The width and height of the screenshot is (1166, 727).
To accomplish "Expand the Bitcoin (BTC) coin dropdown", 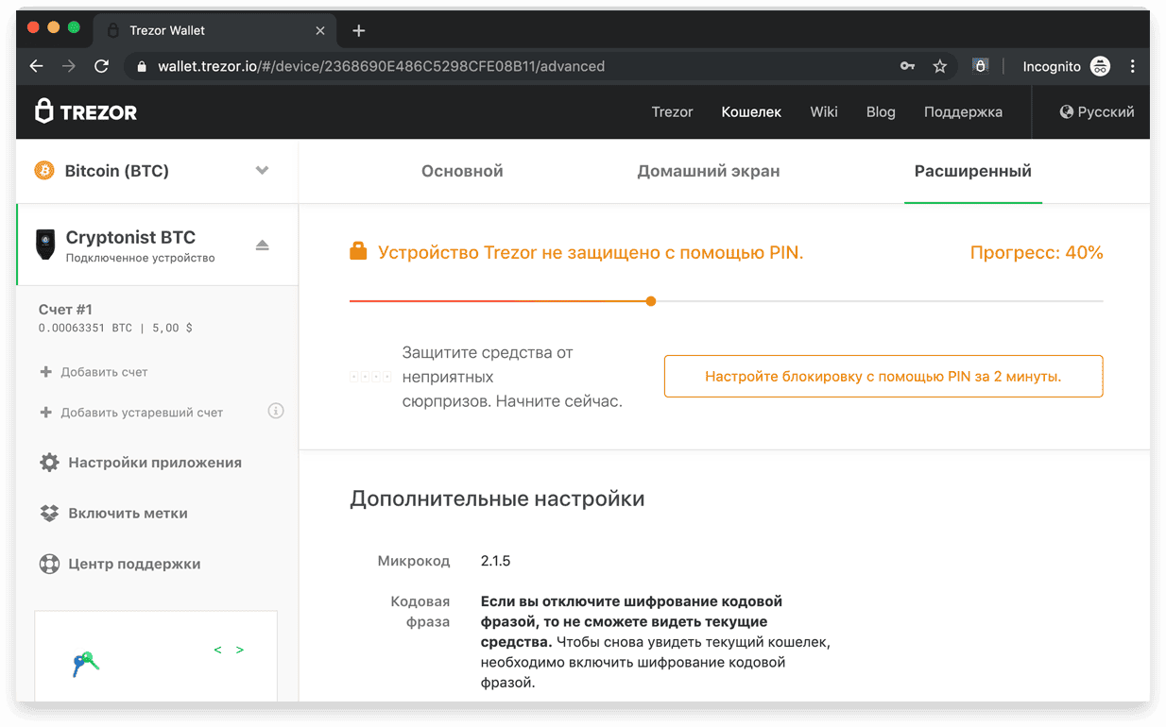I will coord(263,171).
